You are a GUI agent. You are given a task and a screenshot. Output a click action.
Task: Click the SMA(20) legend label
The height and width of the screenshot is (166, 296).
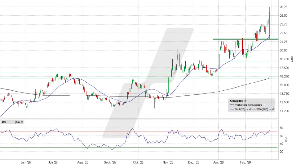(240, 109)
